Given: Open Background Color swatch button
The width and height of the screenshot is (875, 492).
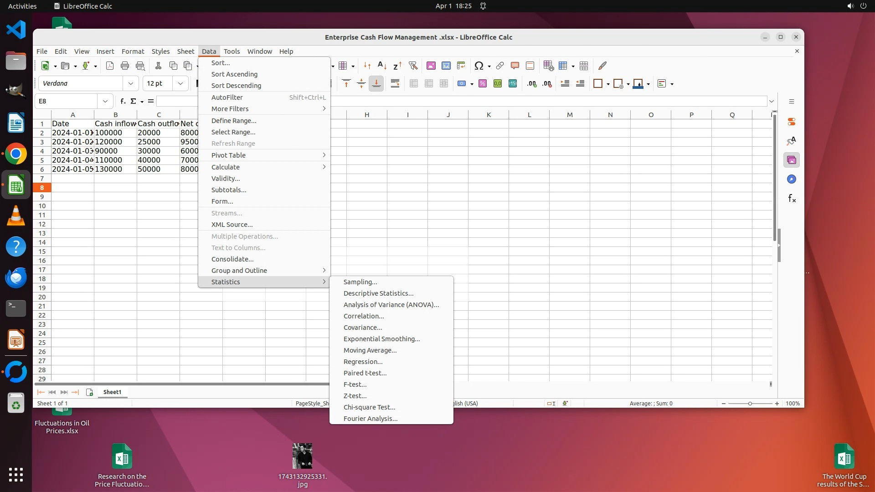Looking at the screenshot, I should tap(638, 83).
